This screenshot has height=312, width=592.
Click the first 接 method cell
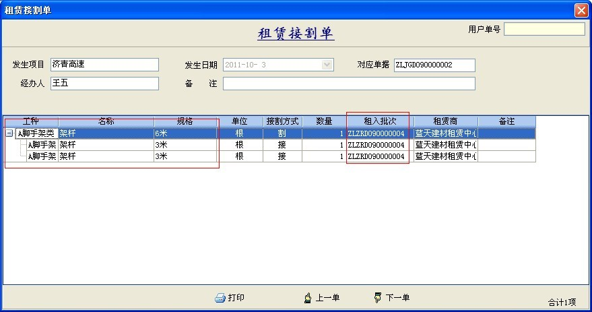(x=282, y=145)
